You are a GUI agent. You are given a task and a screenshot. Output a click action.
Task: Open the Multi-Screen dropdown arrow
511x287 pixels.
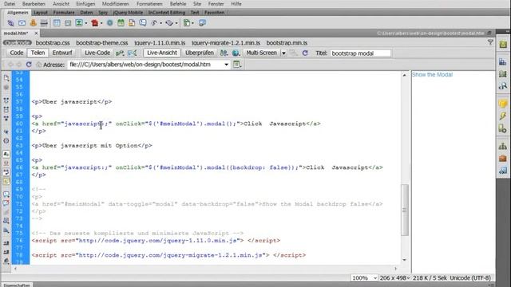[283, 53]
